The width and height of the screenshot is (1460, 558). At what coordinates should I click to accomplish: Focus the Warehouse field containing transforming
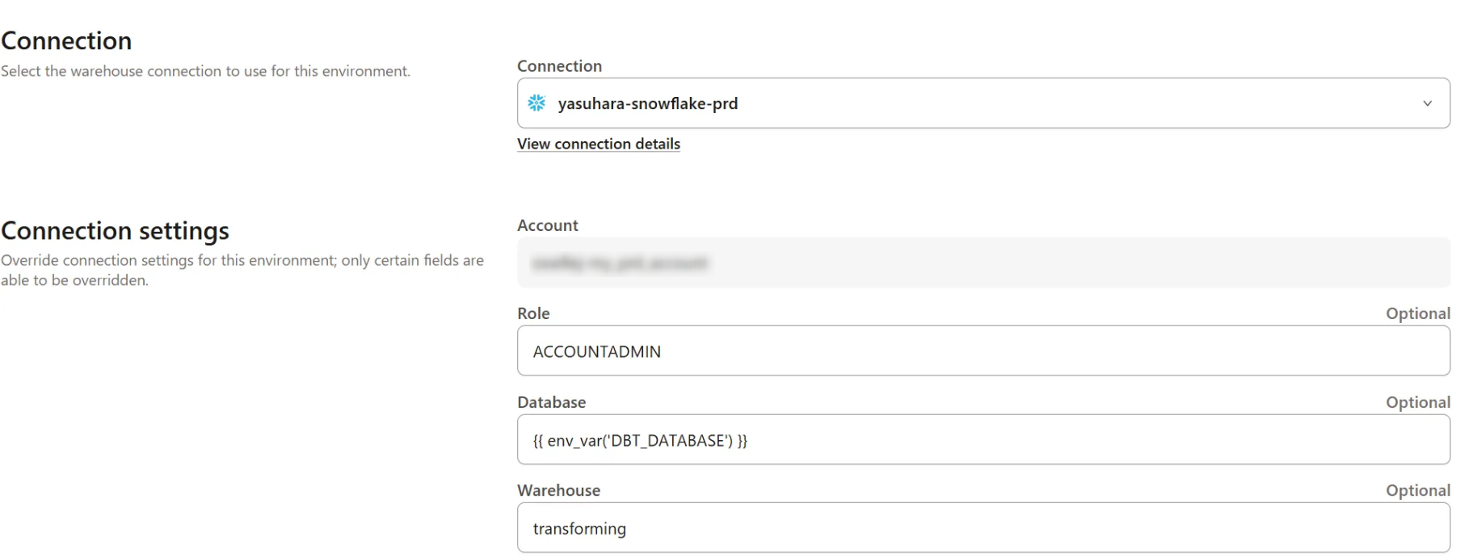click(x=983, y=528)
